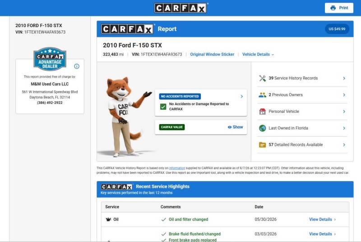Click 'Recent Service Highlights' heading
This screenshot has height=242, width=361.
162,187
